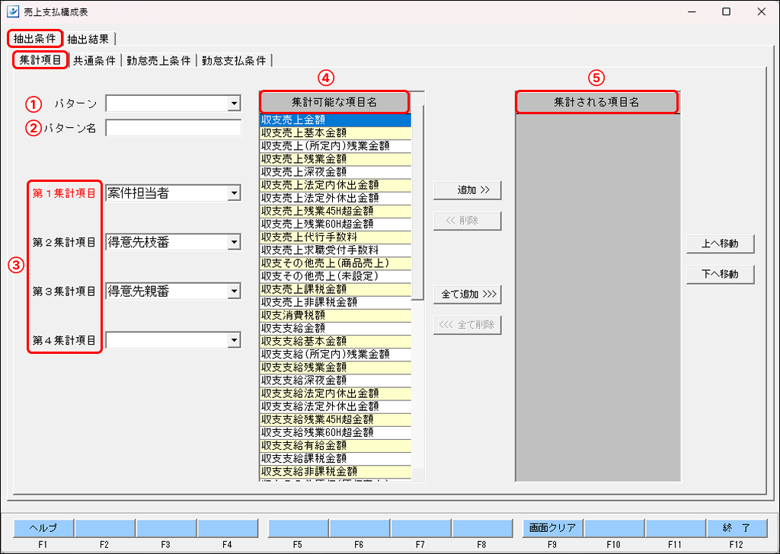
Task: Click the ヘルプ F1 function button
Action: click(x=43, y=528)
